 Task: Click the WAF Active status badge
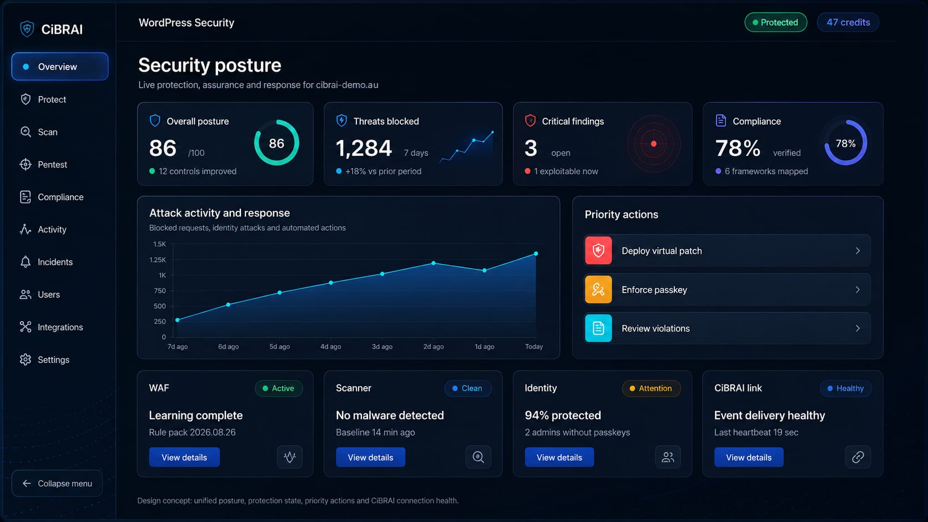pos(279,388)
